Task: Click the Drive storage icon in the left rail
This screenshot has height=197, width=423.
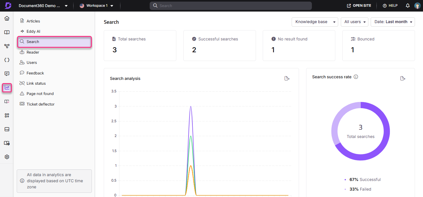Action: [7, 129]
